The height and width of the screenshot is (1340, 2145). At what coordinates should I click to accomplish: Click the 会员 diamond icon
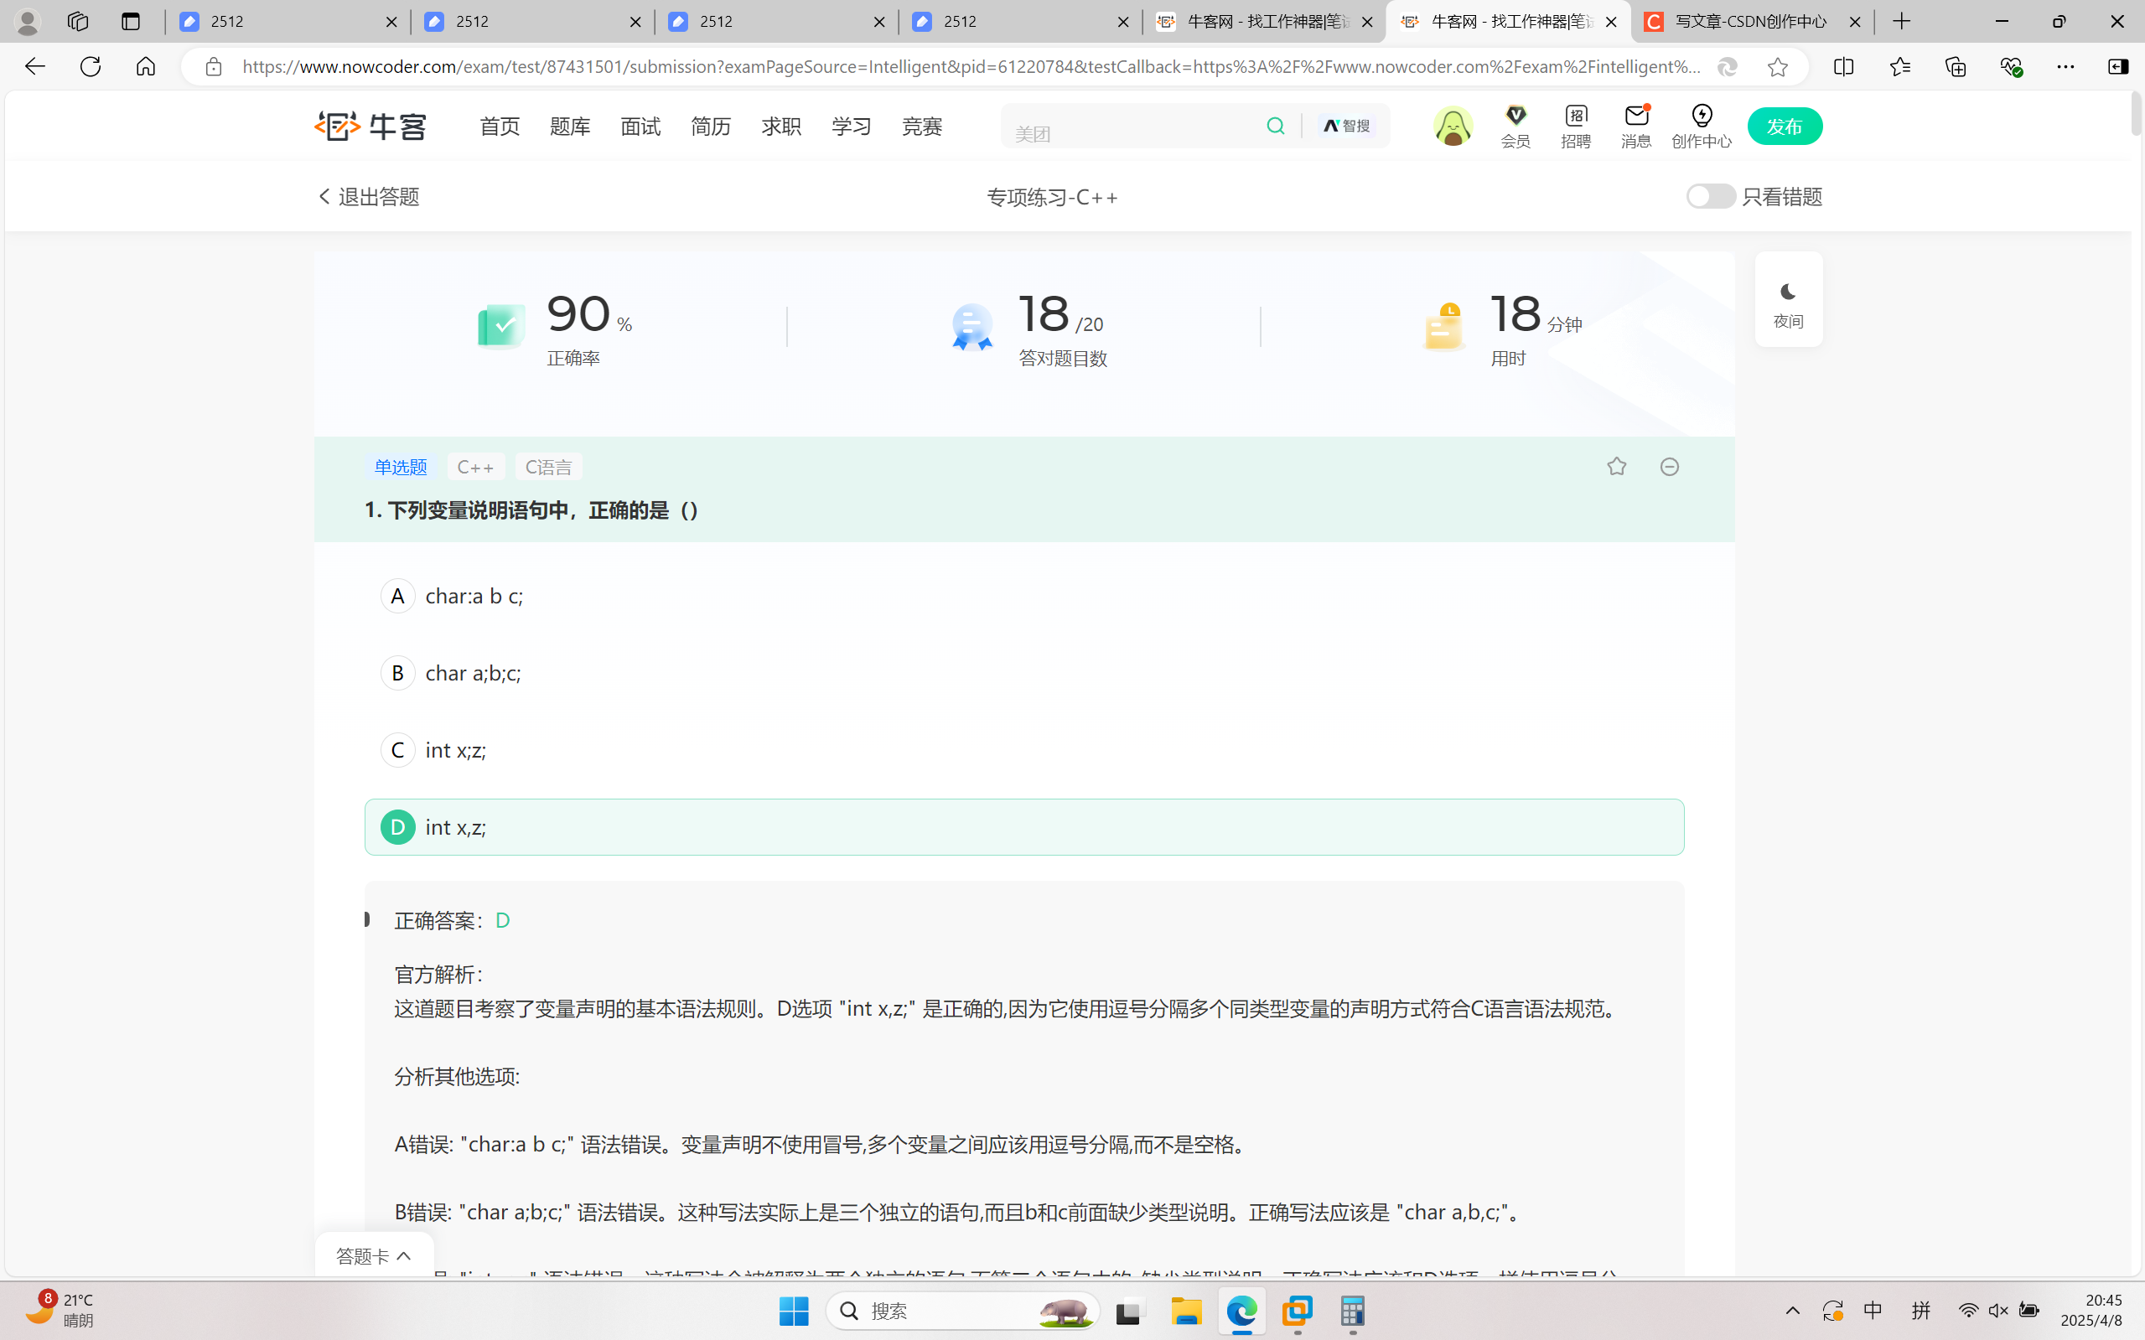tap(1515, 116)
